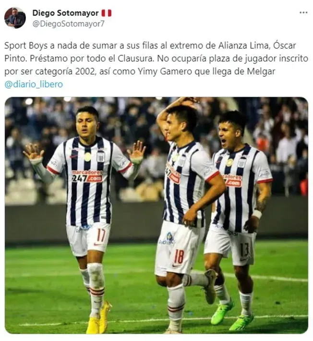Click the Alianza Lima crest on left jersey
This screenshot has width=313, height=341.
pos(100,157)
